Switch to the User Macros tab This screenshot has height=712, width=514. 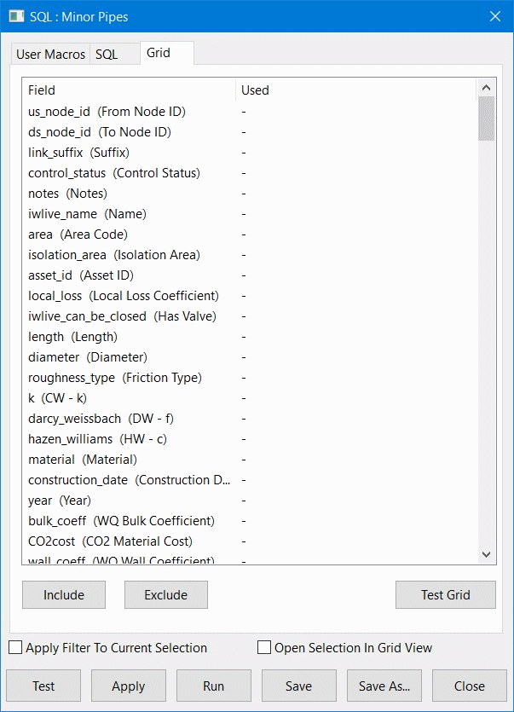pos(49,53)
